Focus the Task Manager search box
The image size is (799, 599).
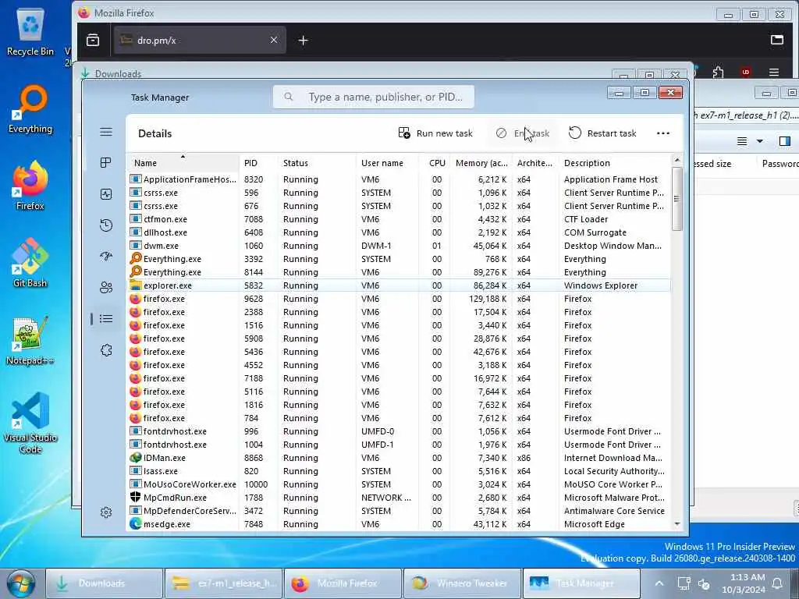point(374,97)
